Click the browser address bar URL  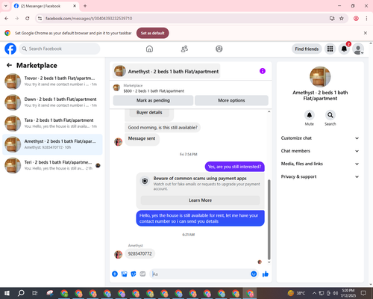click(x=89, y=19)
